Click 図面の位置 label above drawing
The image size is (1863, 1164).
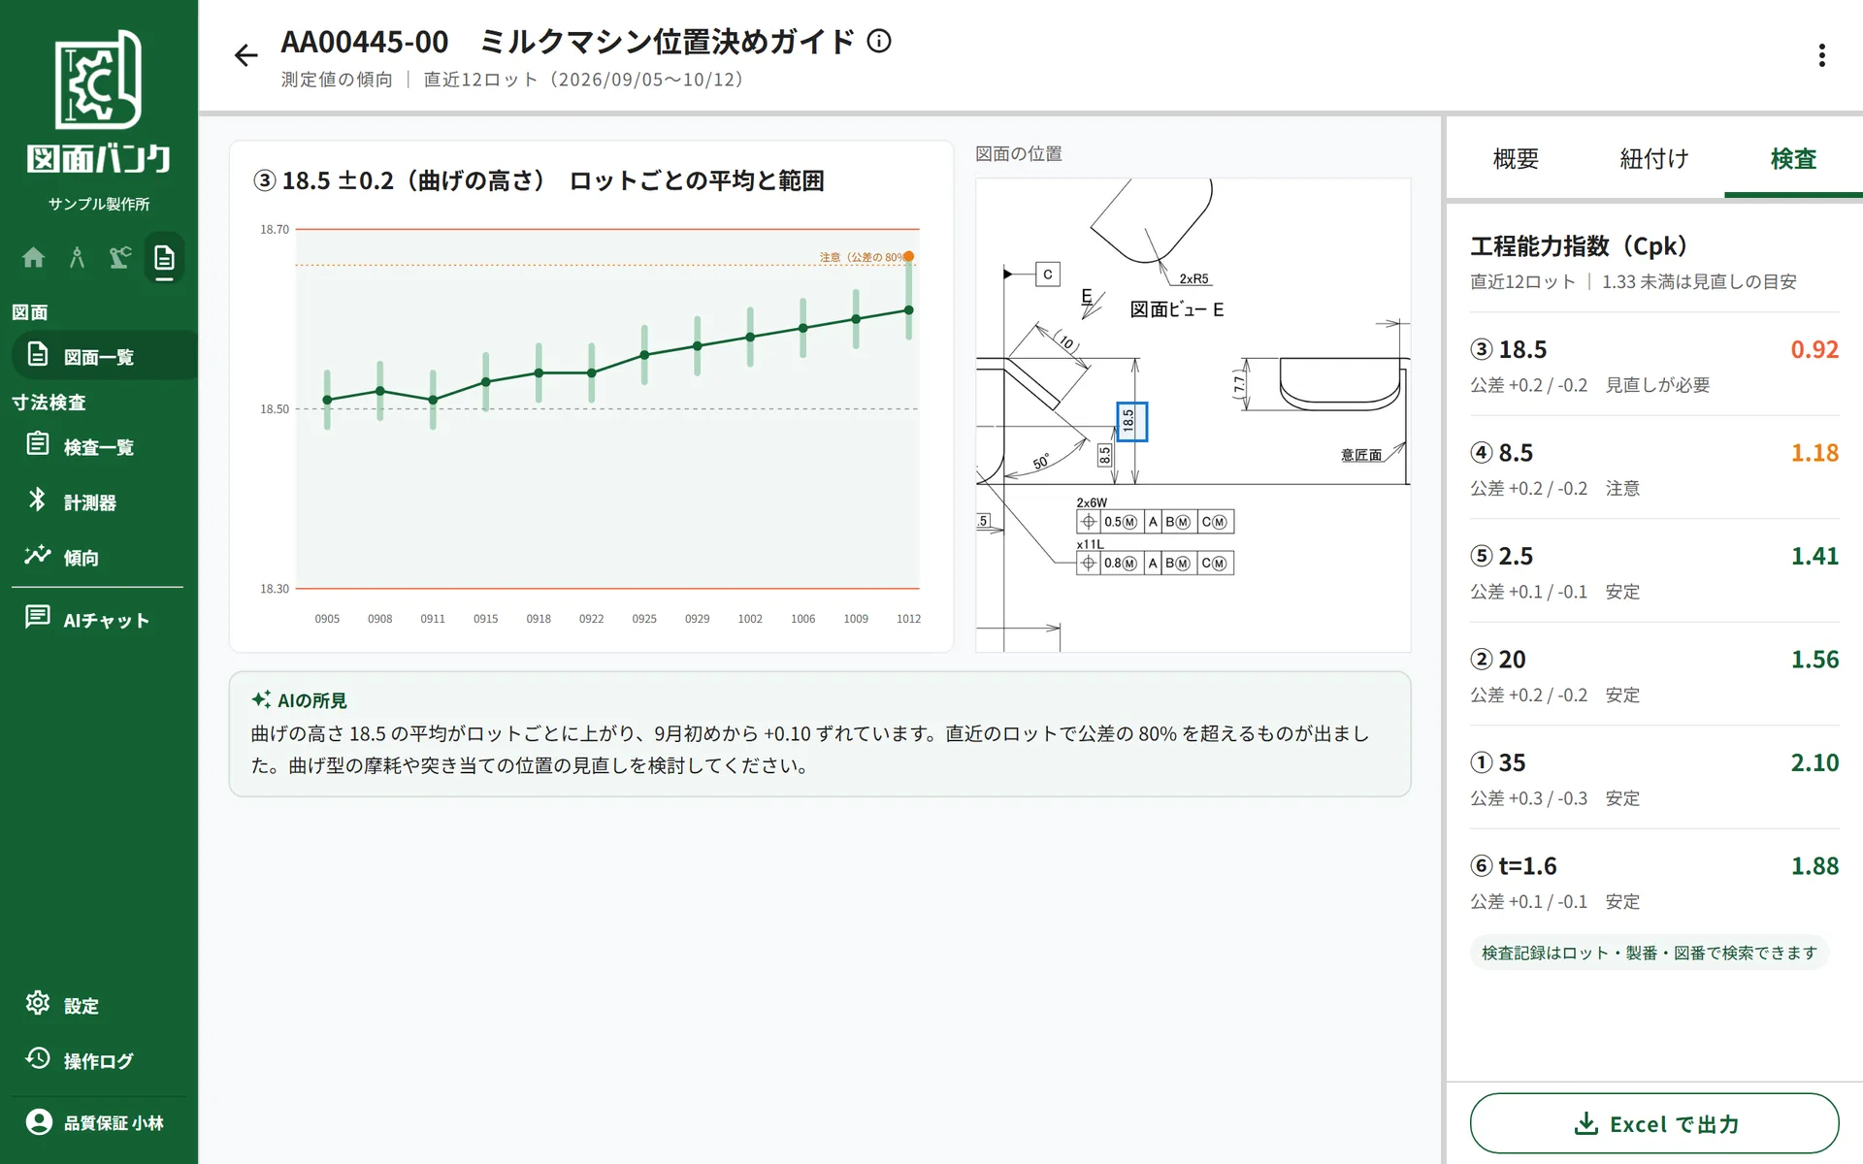click(x=1018, y=153)
